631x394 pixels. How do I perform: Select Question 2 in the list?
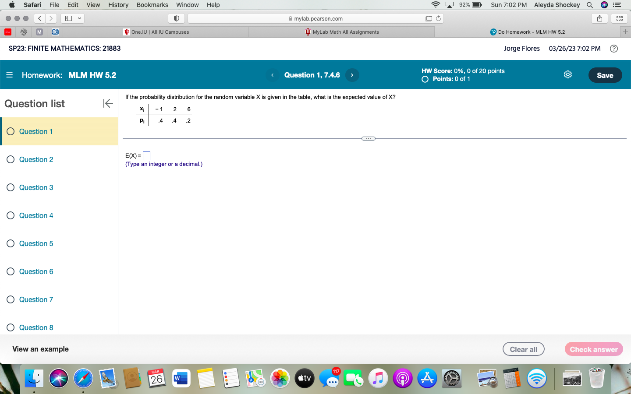coord(59,159)
